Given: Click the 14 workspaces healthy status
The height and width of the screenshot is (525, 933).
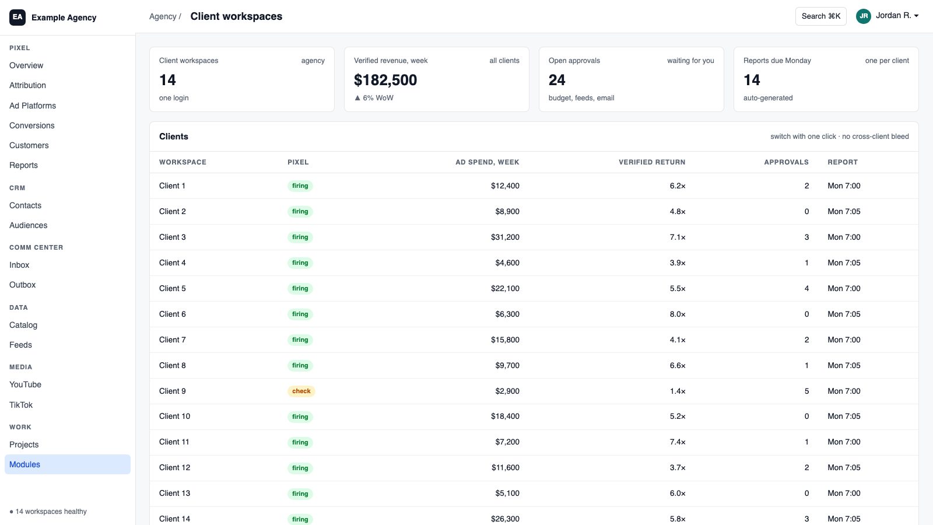Looking at the screenshot, I should tap(48, 512).
